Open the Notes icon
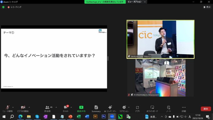213x120 pixels. (x=169, y=109)
